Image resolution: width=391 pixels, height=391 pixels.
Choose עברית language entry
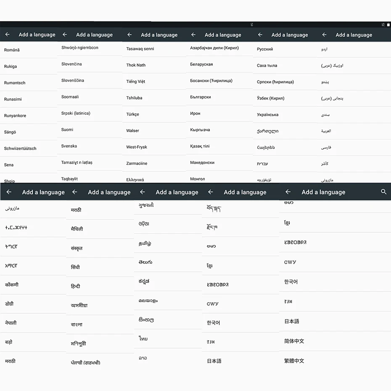pyautogui.click(x=262, y=164)
